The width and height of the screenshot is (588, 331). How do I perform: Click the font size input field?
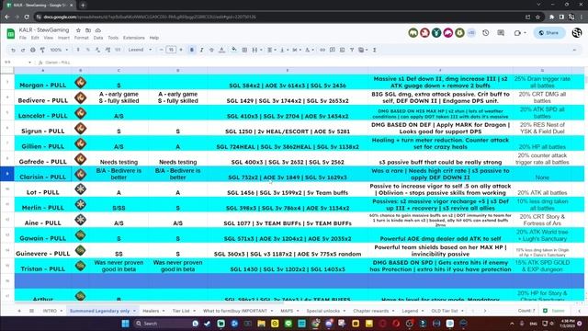[x=171, y=50]
